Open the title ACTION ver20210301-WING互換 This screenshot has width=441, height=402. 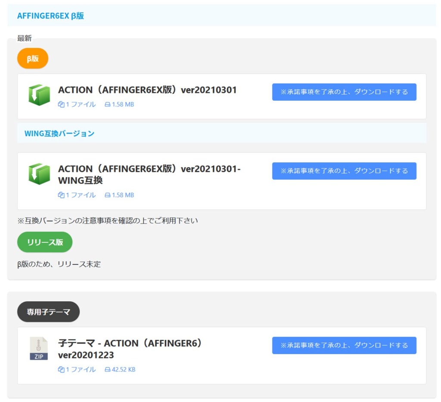pyautogui.click(x=149, y=175)
